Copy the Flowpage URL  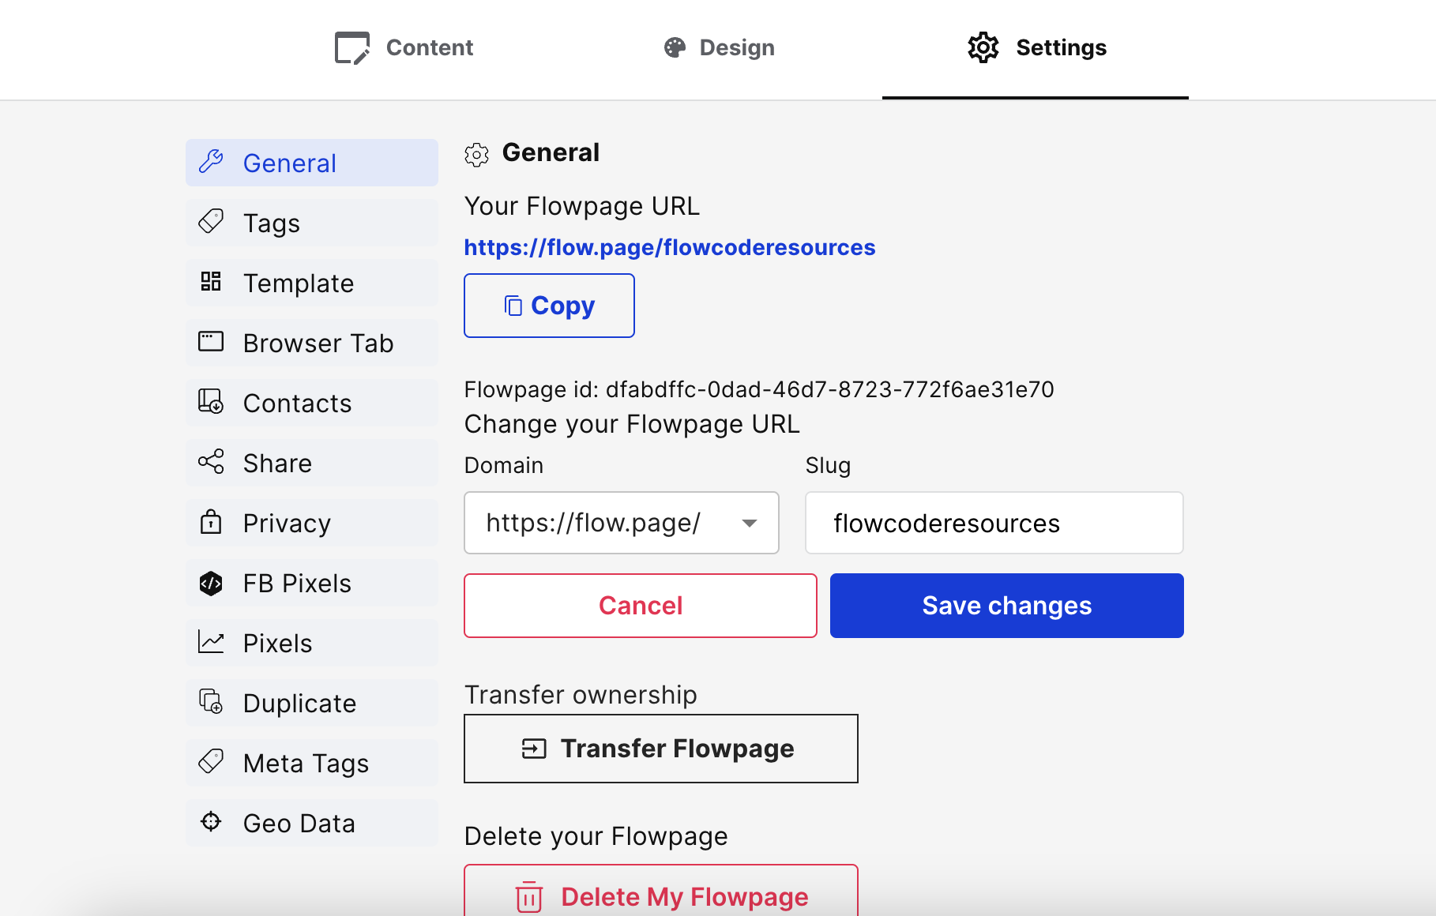549,306
